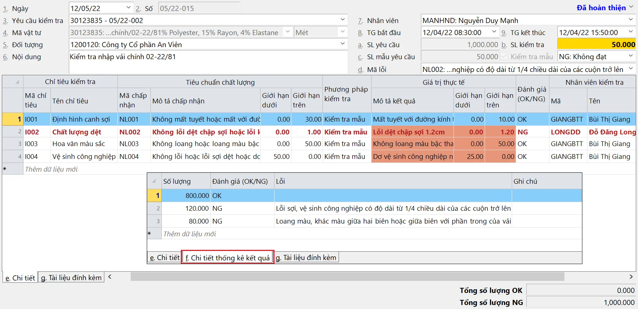Select the yellow SL kiểm tra field
The width and height of the screenshot is (638, 309).
click(596, 45)
